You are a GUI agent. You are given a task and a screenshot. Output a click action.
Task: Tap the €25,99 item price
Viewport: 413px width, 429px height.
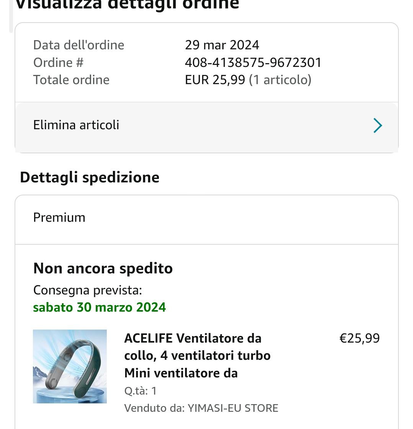tap(359, 338)
